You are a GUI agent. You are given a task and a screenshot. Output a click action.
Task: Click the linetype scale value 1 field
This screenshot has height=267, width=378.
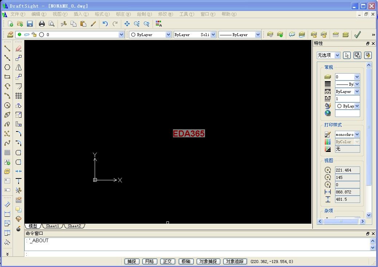point(347,99)
